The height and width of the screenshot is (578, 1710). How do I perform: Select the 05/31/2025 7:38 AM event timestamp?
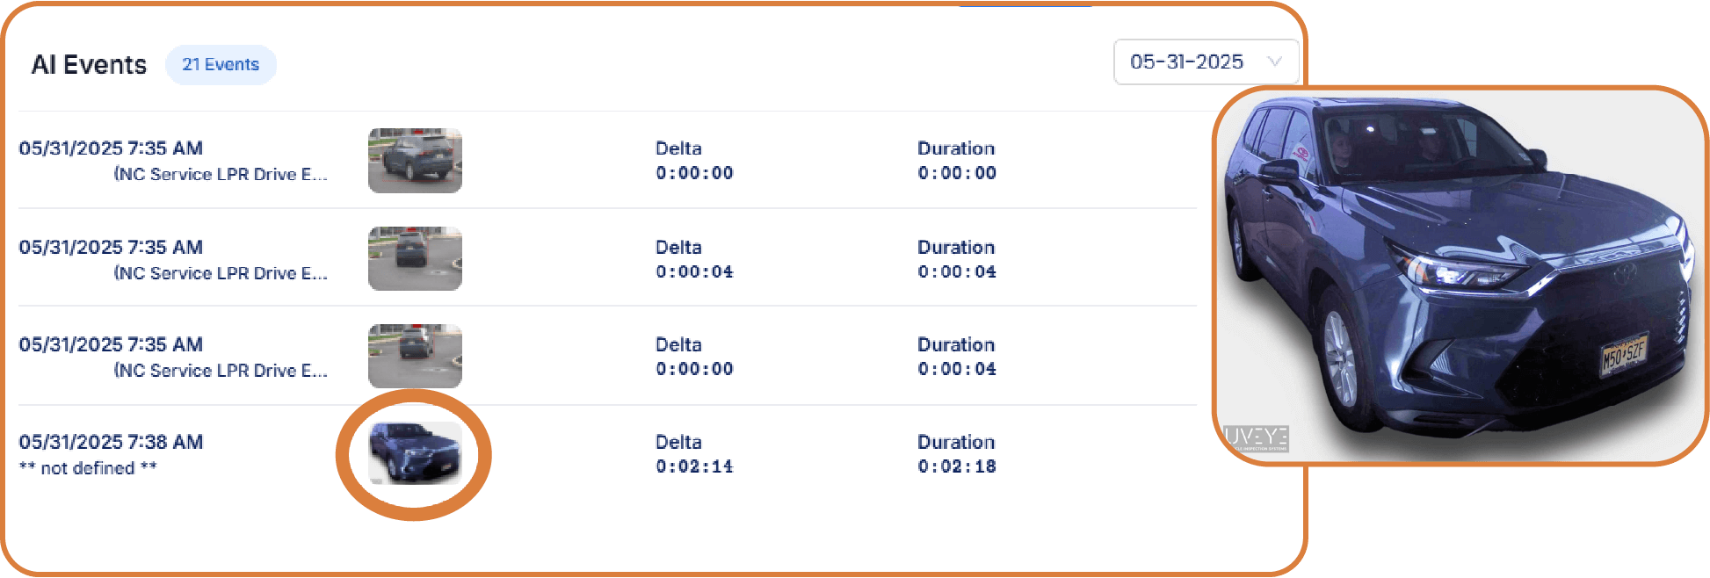click(x=111, y=442)
